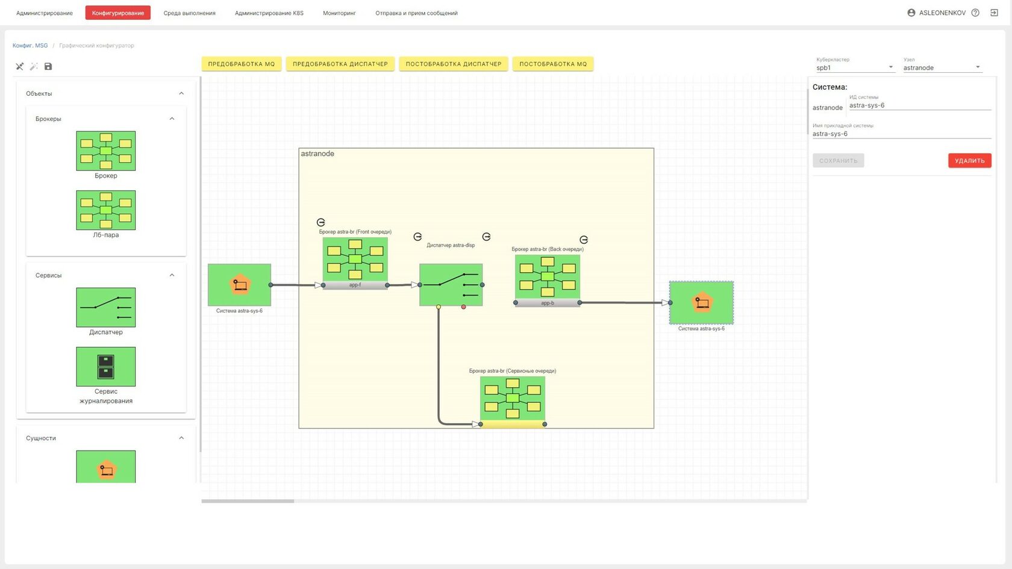Select the Диспетчер service in the palette
The width and height of the screenshot is (1012, 569).
[106, 308]
